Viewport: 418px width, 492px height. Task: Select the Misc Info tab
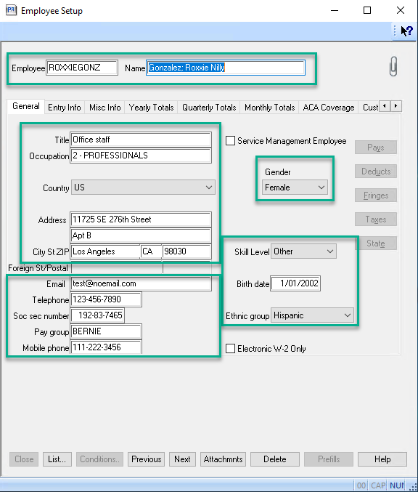point(104,108)
